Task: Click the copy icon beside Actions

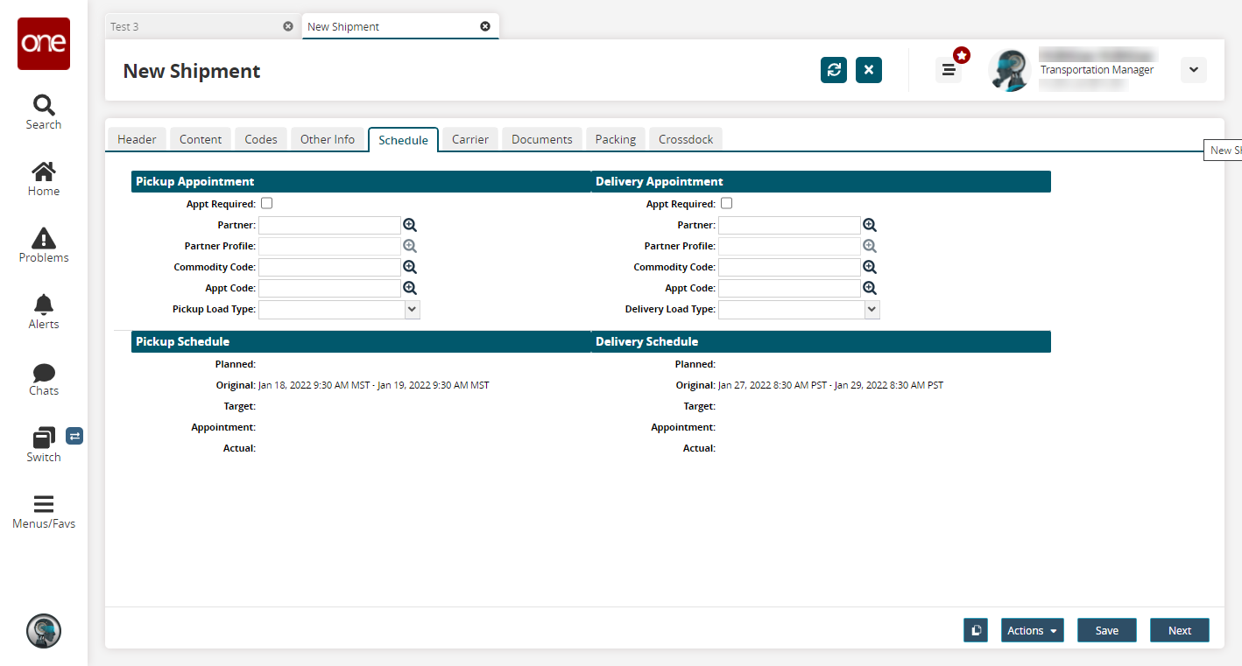Action: point(976,630)
